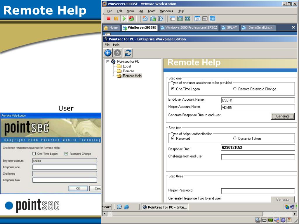This screenshot has width=299, height=224.
Task: Select the One-Time Logon radio button in Step one
Action: point(173,89)
